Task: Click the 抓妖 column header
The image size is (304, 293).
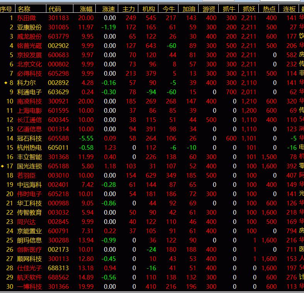Action: tap(249, 9)
